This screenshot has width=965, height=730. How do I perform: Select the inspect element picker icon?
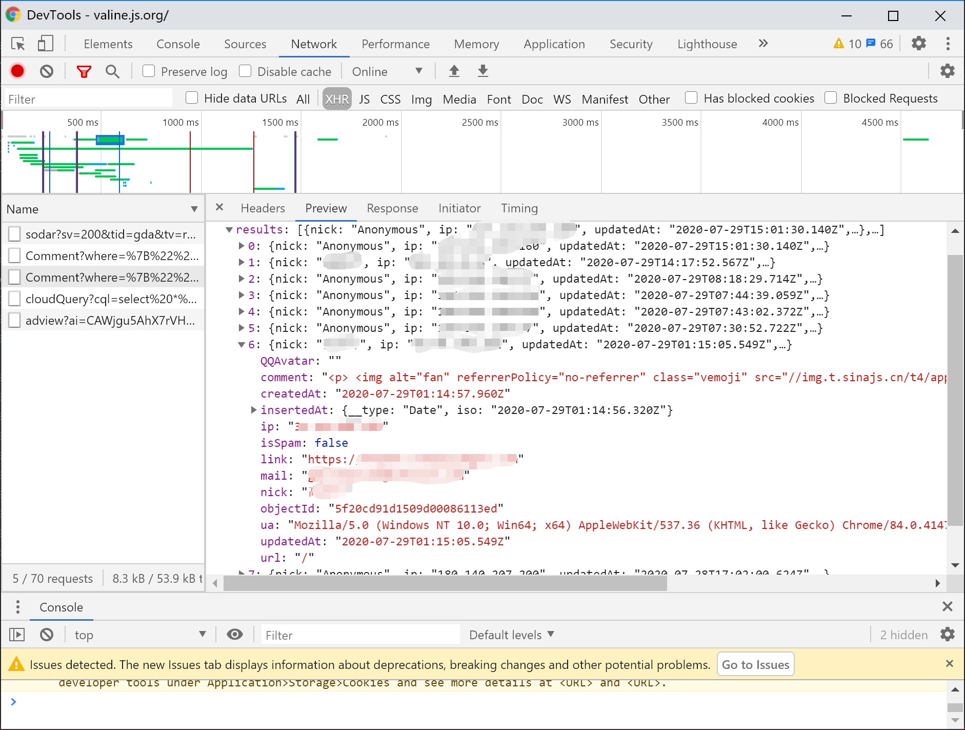[18, 44]
